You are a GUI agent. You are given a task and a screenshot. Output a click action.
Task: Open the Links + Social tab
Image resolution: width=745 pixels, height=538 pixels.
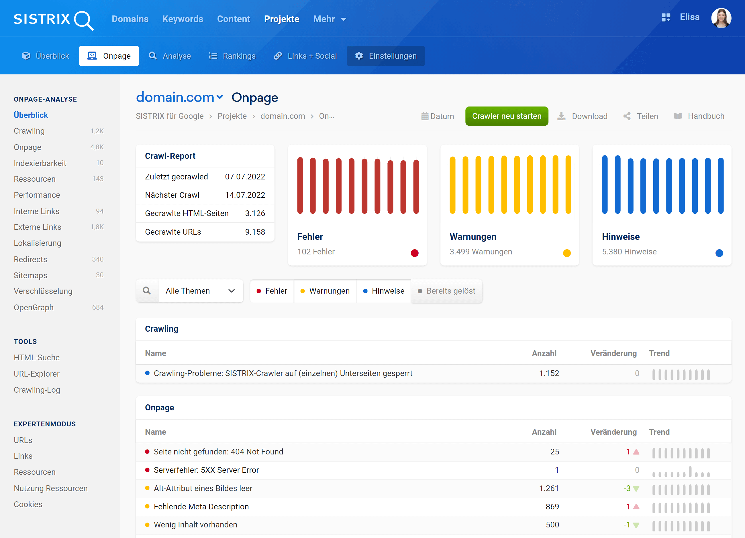point(306,56)
